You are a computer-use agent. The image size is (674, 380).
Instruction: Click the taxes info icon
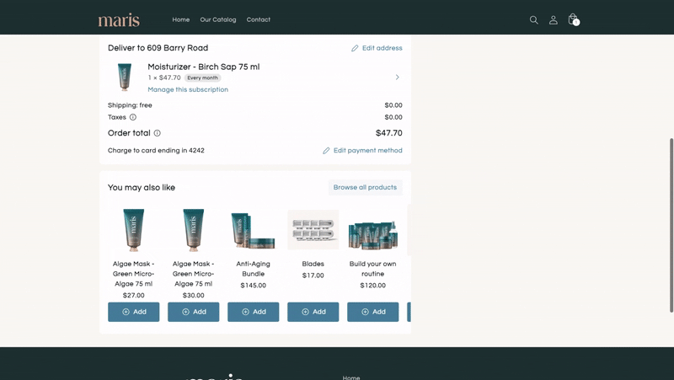pyautogui.click(x=133, y=117)
